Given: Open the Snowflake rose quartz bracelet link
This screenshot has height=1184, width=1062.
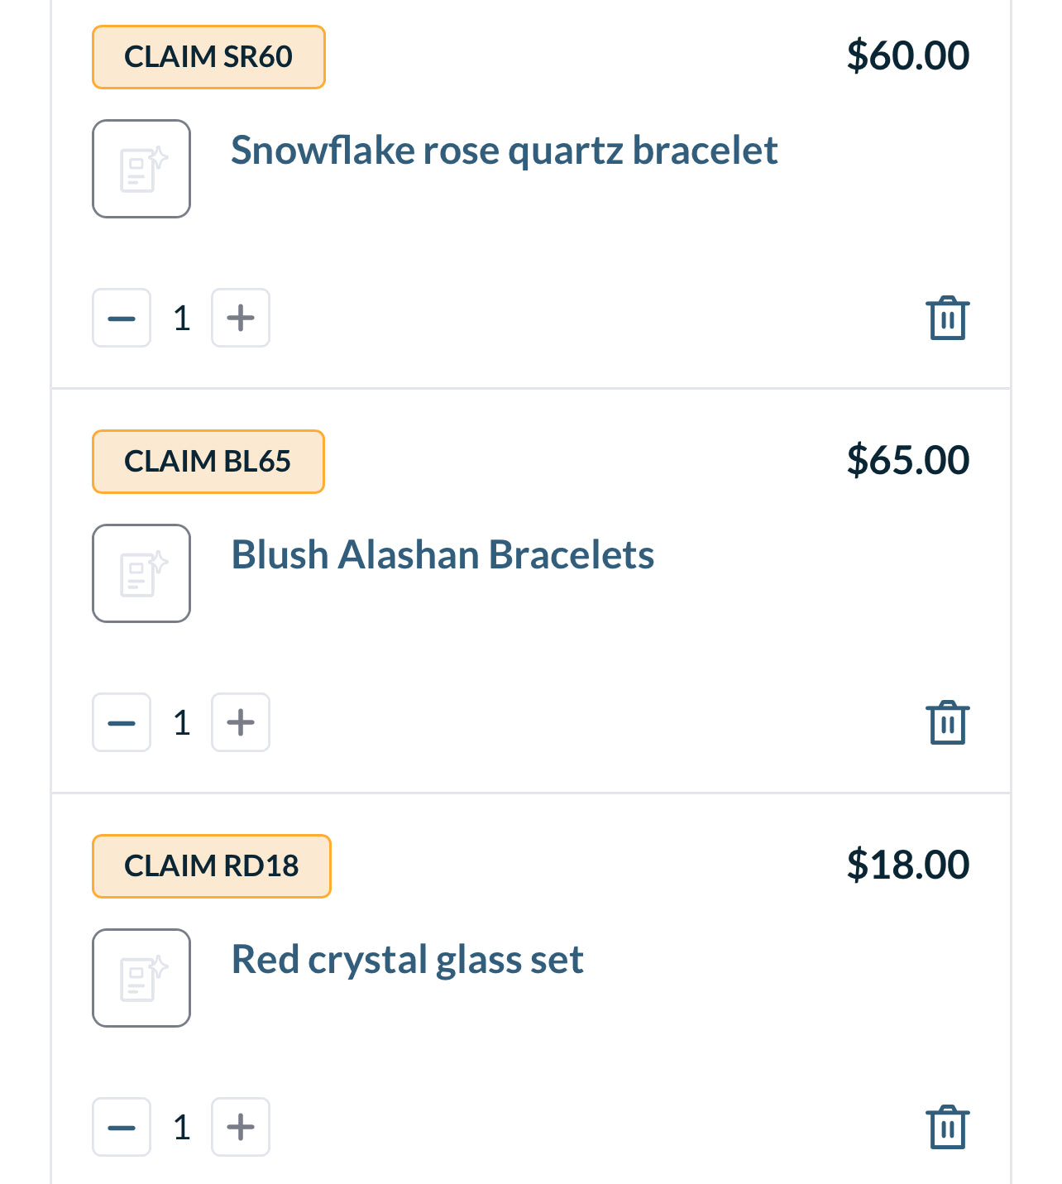Looking at the screenshot, I should [504, 151].
